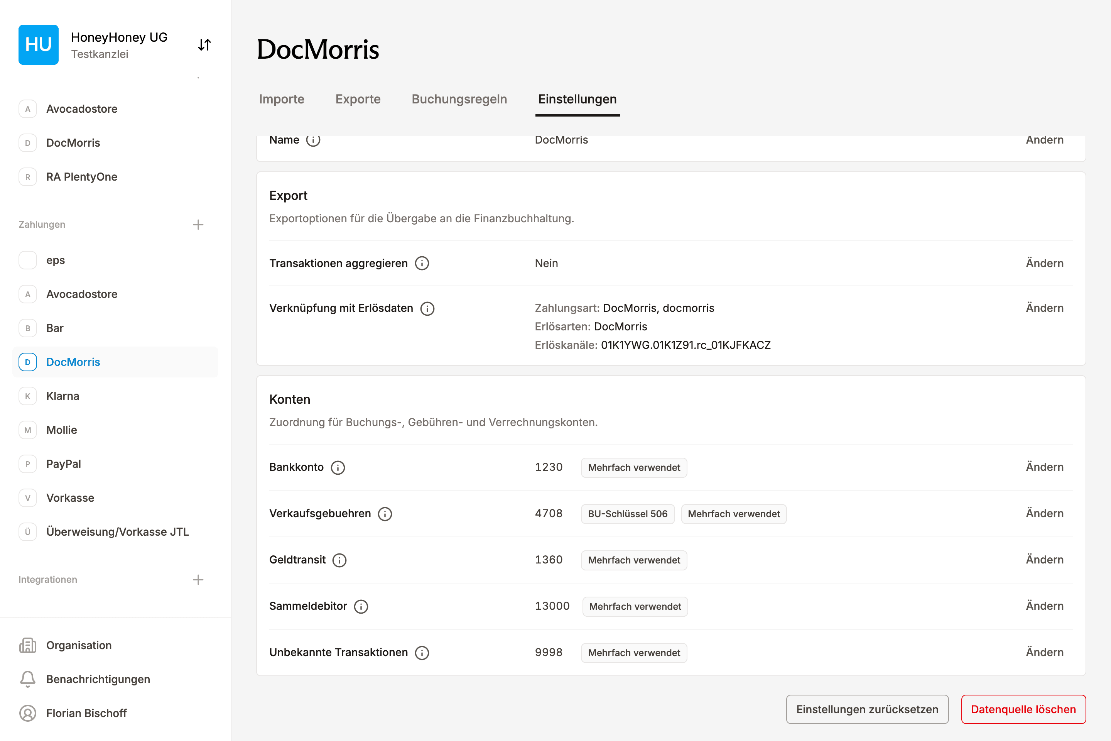Open eps payment source
This screenshot has height=741, width=1111.
115,261
